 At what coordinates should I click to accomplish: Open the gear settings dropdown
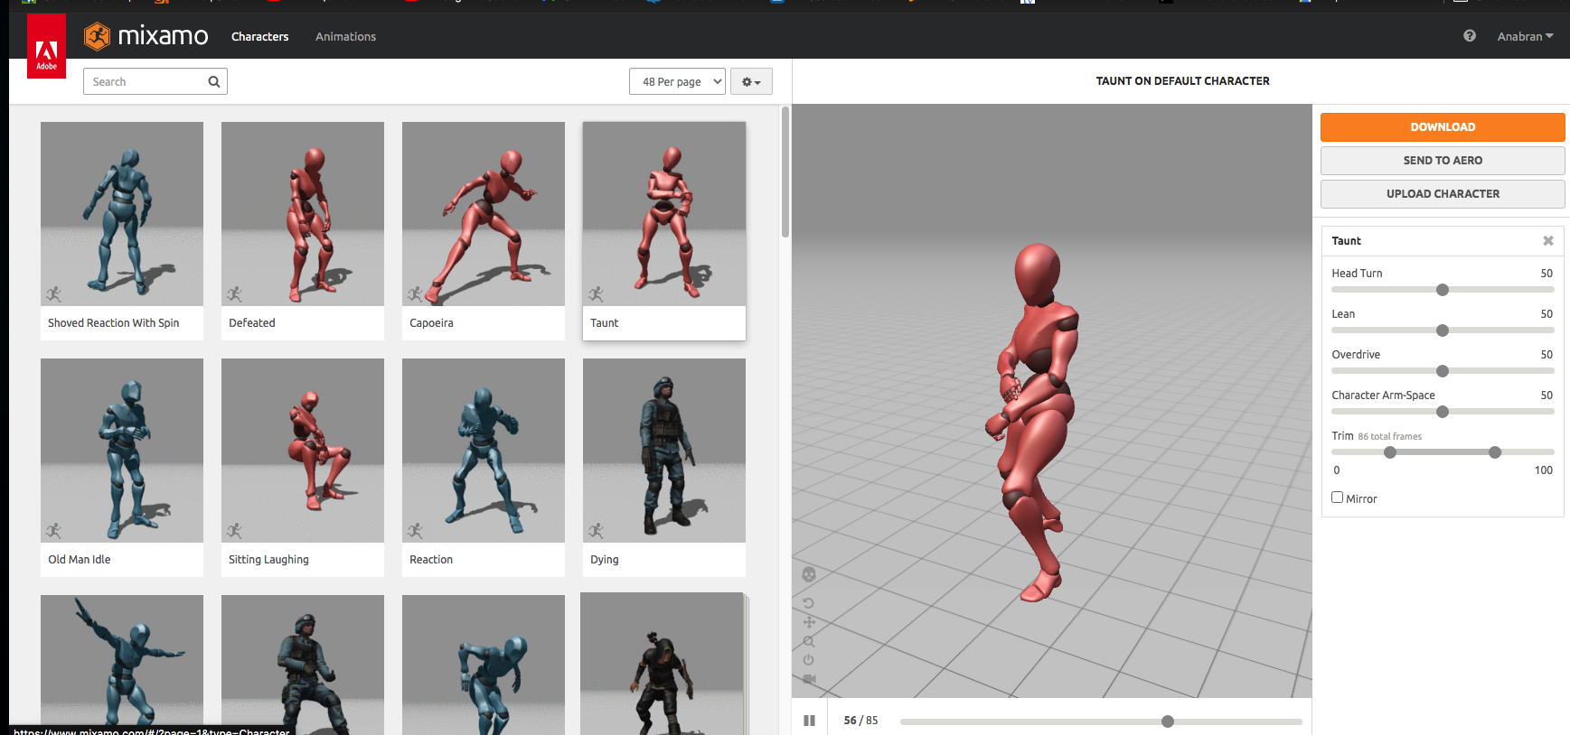(x=751, y=81)
